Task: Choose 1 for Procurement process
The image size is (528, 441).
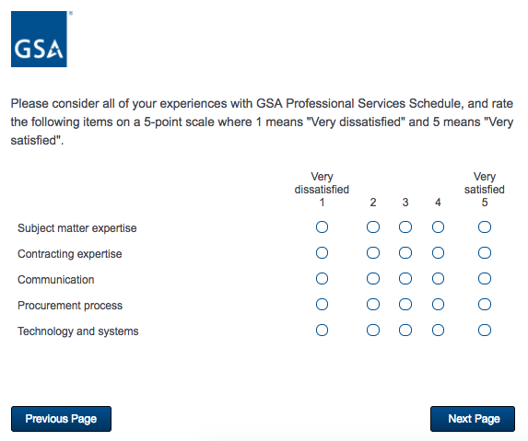Action: click(x=322, y=305)
